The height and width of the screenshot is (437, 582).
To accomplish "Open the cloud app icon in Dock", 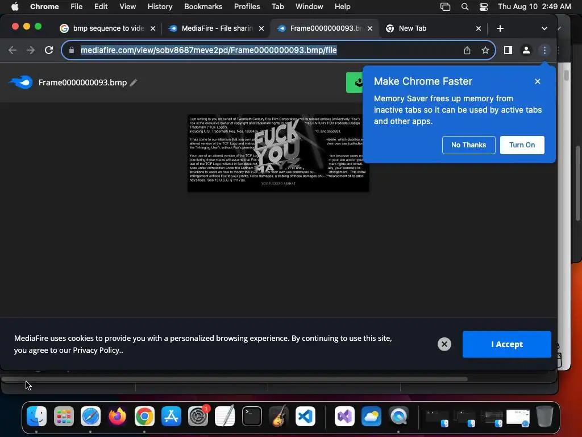I will click(x=371, y=416).
